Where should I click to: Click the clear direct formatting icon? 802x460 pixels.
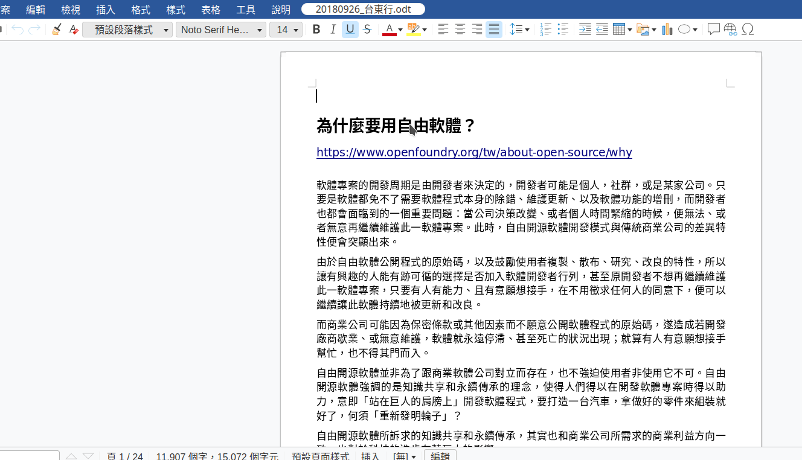click(74, 30)
